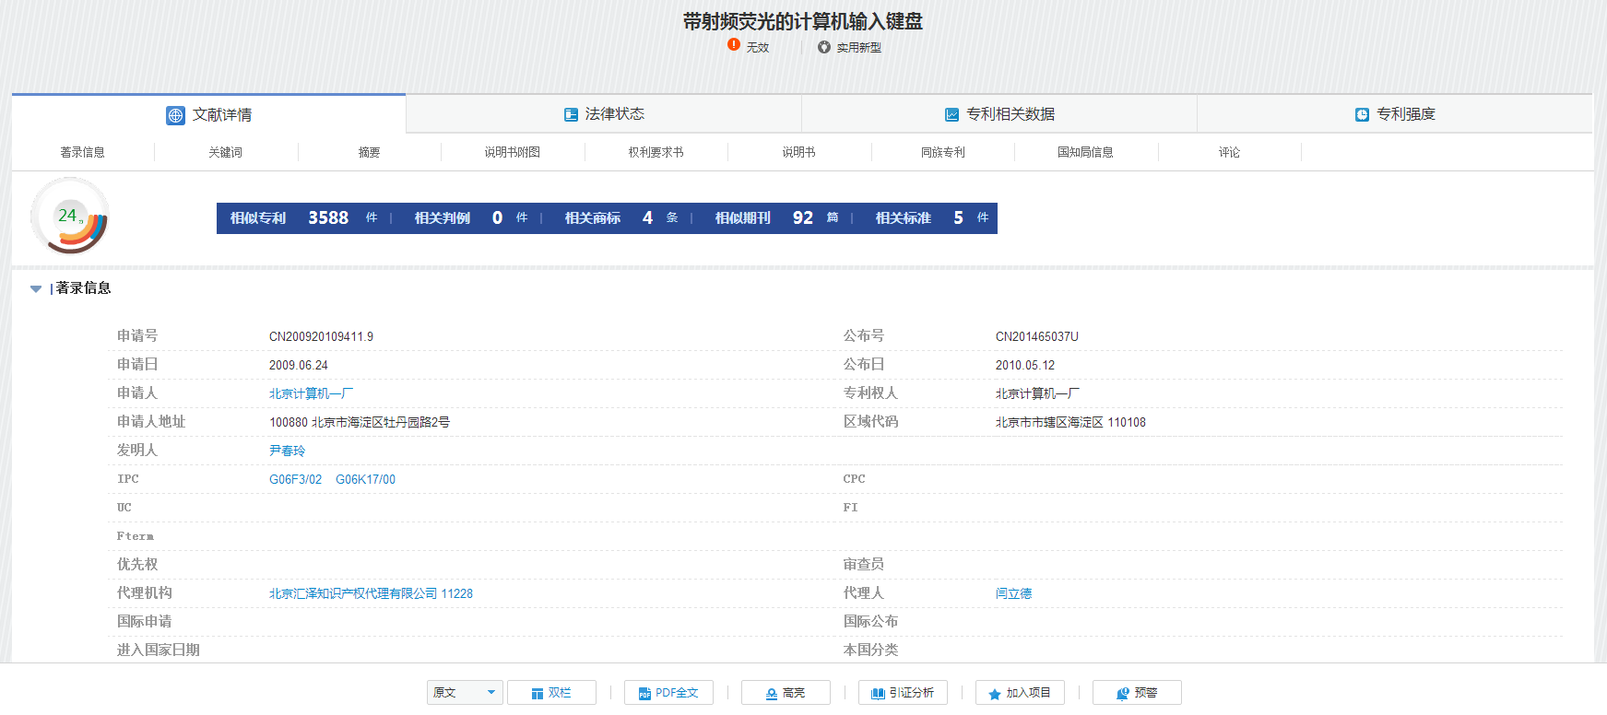Image resolution: width=1607 pixels, height=715 pixels.
Task: Open applicant link 北京计算机一厂
Action: [x=311, y=393]
